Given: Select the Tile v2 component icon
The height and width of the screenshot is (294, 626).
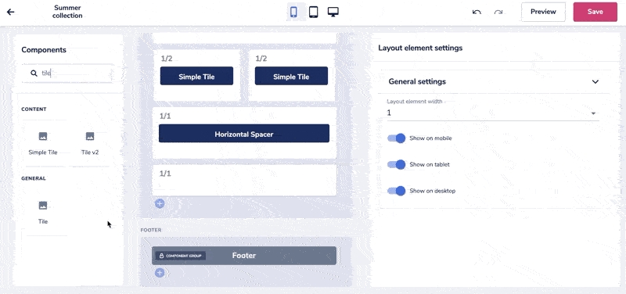Looking at the screenshot, I should tap(90, 136).
